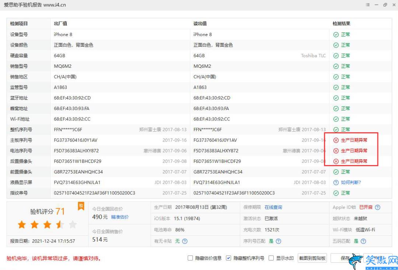Click the green check icon for Wi-Fi地址
The image size is (398, 270).
click(x=336, y=119)
